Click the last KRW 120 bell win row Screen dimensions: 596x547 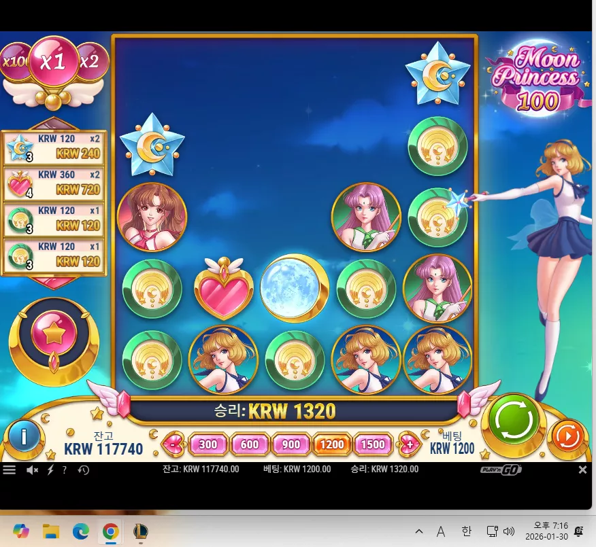54,255
